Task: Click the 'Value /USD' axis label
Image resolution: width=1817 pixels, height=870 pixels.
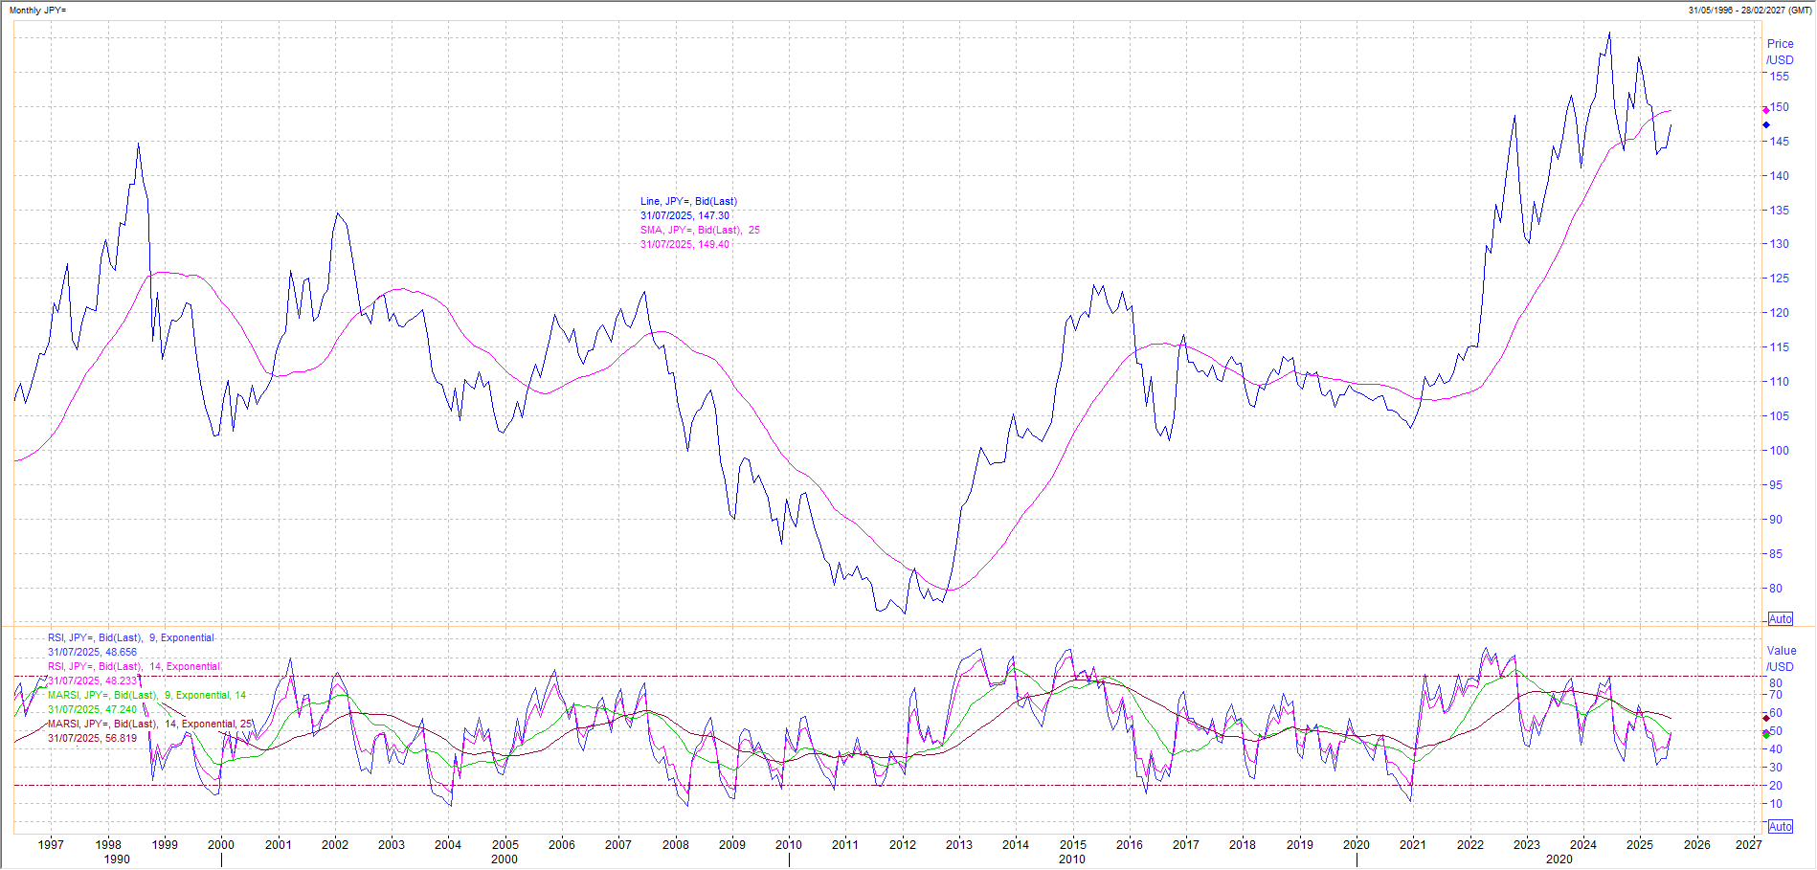Action: [1781, 658]
